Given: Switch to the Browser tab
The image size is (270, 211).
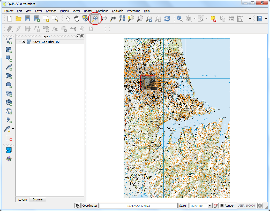Looking at the screenshot, I should [38, 199].
